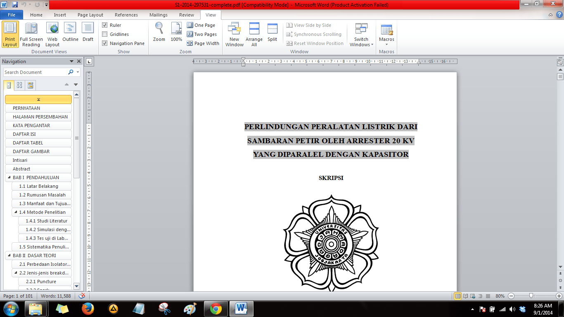The image size is (564, 317).
Task: Browse search results tab in Navigation pane
Action: tap(30, 85)
